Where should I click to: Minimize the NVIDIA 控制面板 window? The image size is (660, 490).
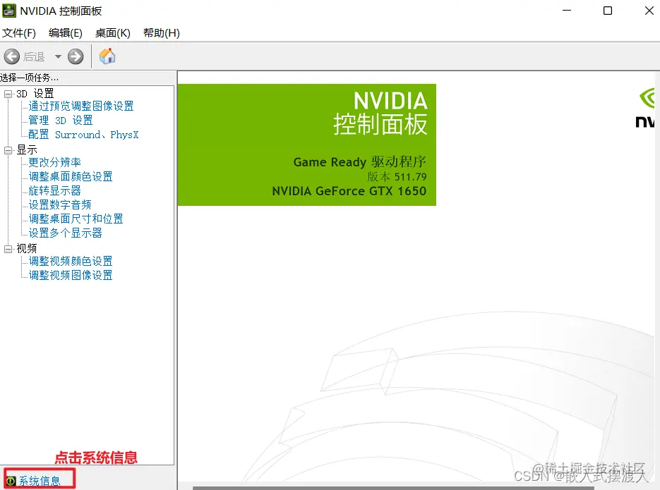567,11
